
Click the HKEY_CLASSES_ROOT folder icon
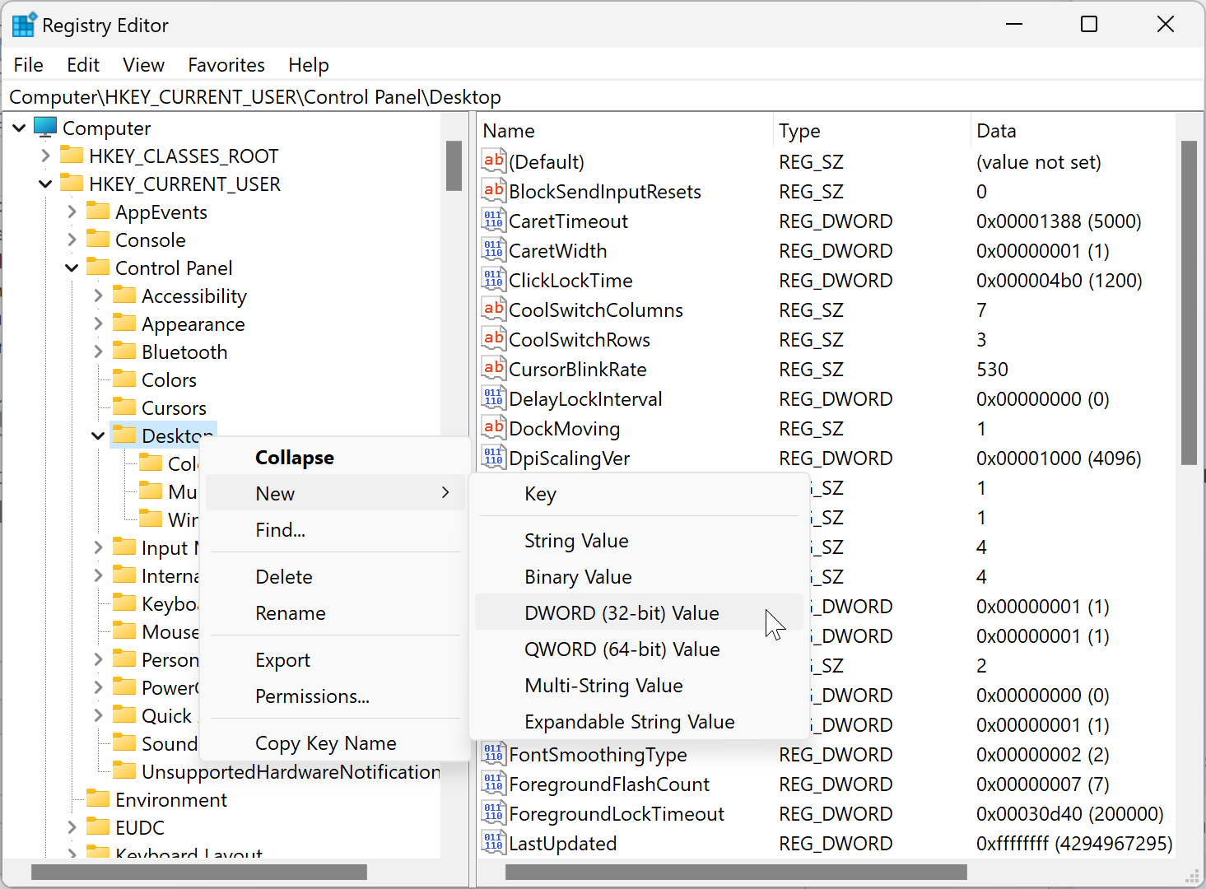pos(72,156)
